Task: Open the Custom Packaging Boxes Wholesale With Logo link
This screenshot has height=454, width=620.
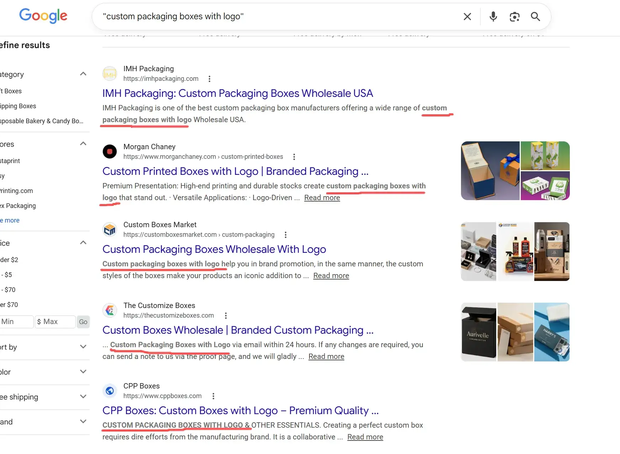Action: [214, 249]
